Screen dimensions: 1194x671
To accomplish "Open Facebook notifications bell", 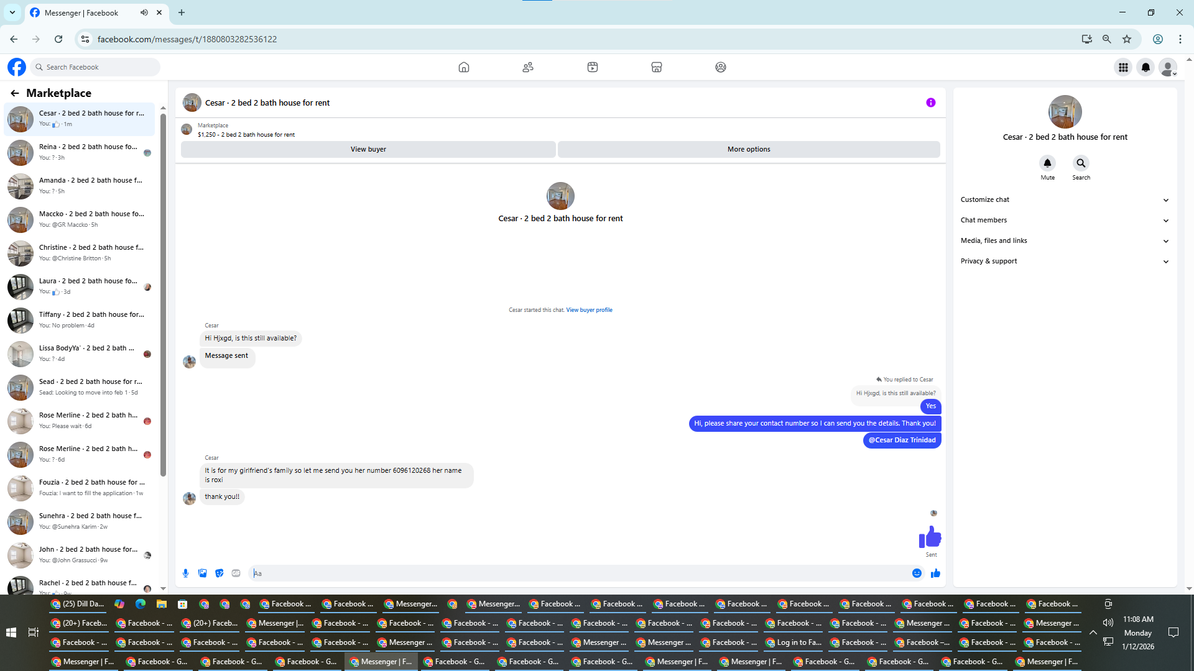I will click(x=1145, y=67).
